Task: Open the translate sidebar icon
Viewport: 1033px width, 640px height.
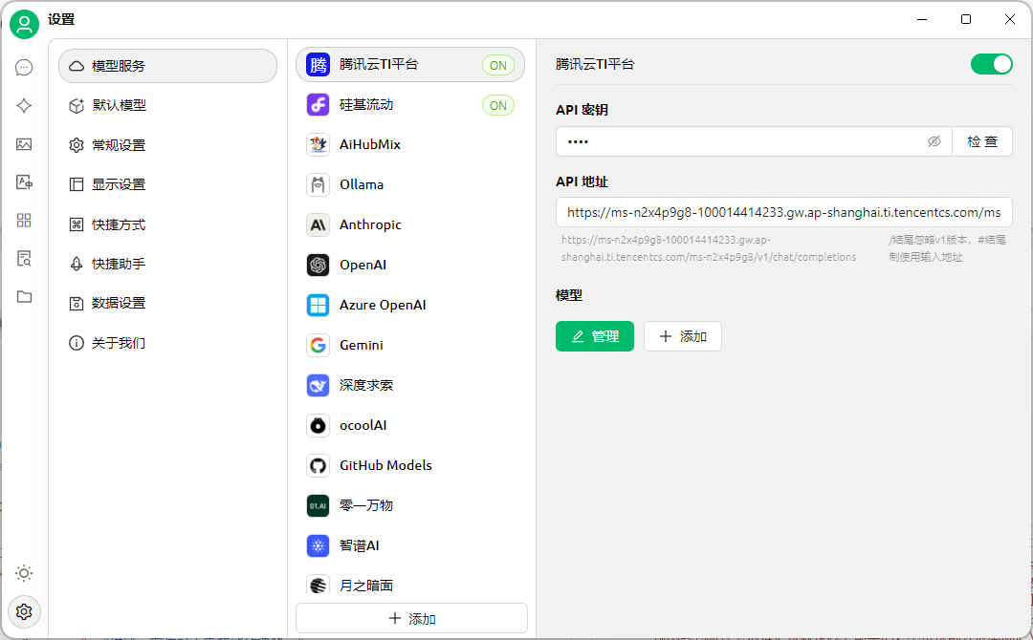Action: coord(24,182)
